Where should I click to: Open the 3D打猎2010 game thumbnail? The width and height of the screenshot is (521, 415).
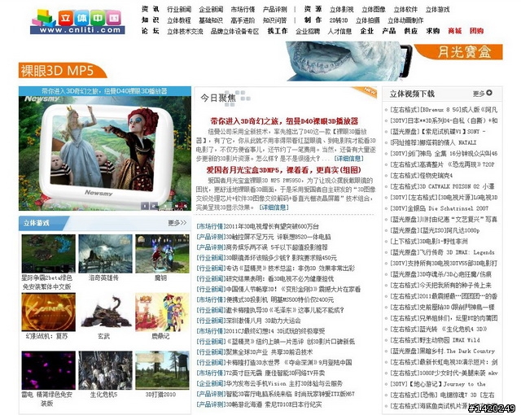pos(162,370)
